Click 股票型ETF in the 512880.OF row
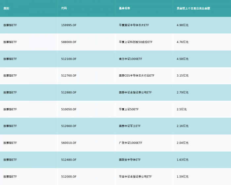 [10, 92]
